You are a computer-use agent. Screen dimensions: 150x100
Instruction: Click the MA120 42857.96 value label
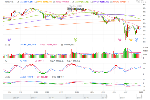(x=101, y=2)
